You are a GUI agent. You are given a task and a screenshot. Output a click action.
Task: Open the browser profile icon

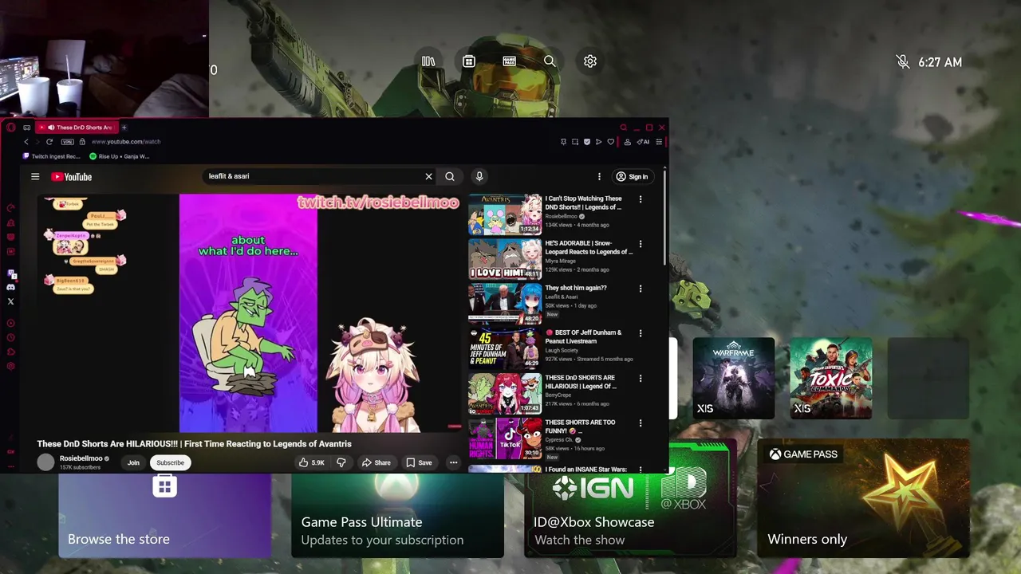click(628, 142)
